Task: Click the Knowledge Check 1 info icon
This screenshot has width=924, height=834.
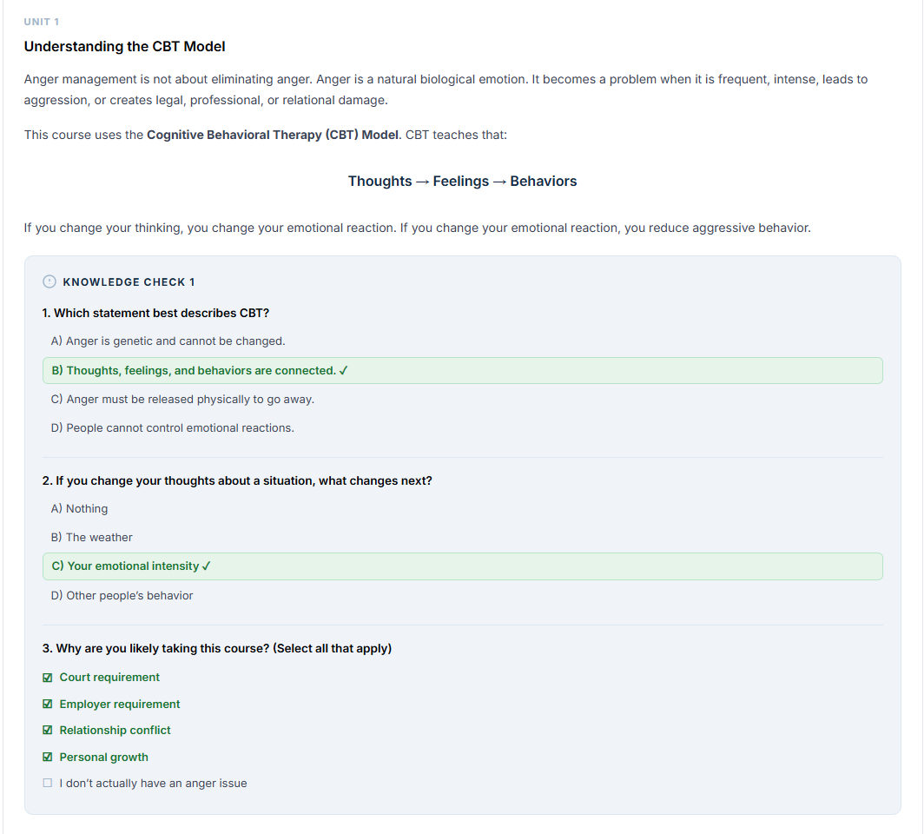Action: (49, 281)
